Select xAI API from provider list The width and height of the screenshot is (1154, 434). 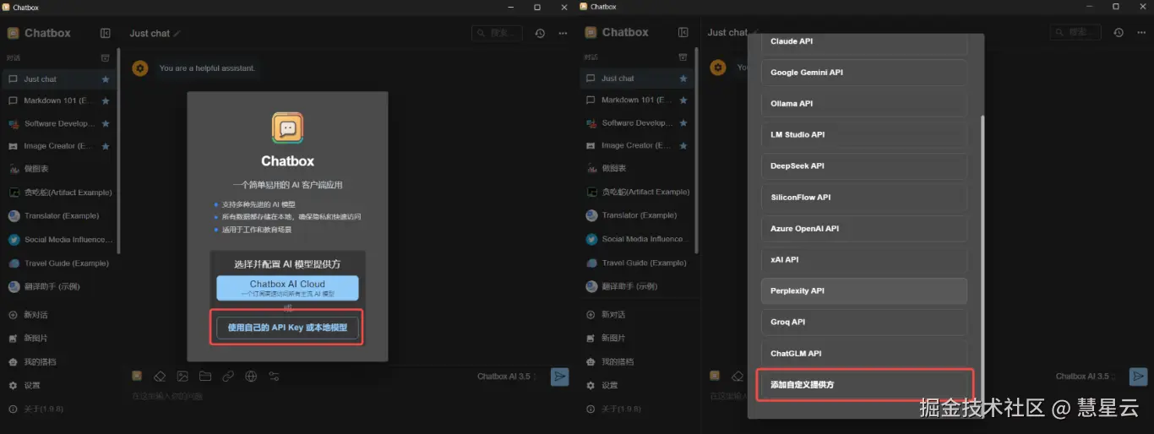pyautogui.click(x=863, y=260)
